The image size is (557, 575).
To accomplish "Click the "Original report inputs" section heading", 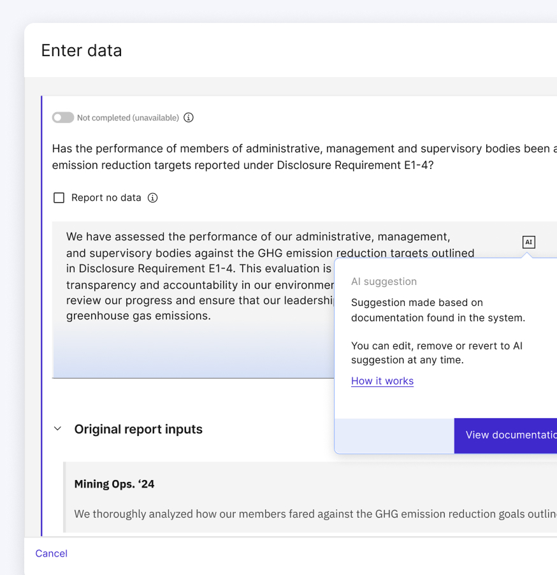I will [138, 430].
